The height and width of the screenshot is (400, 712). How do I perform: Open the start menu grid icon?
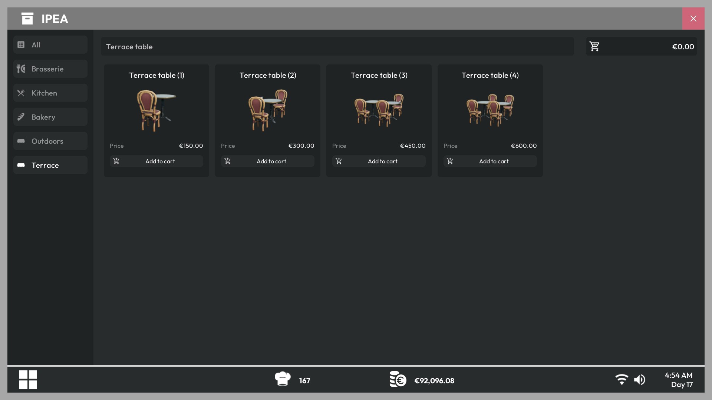pos(28,380)
